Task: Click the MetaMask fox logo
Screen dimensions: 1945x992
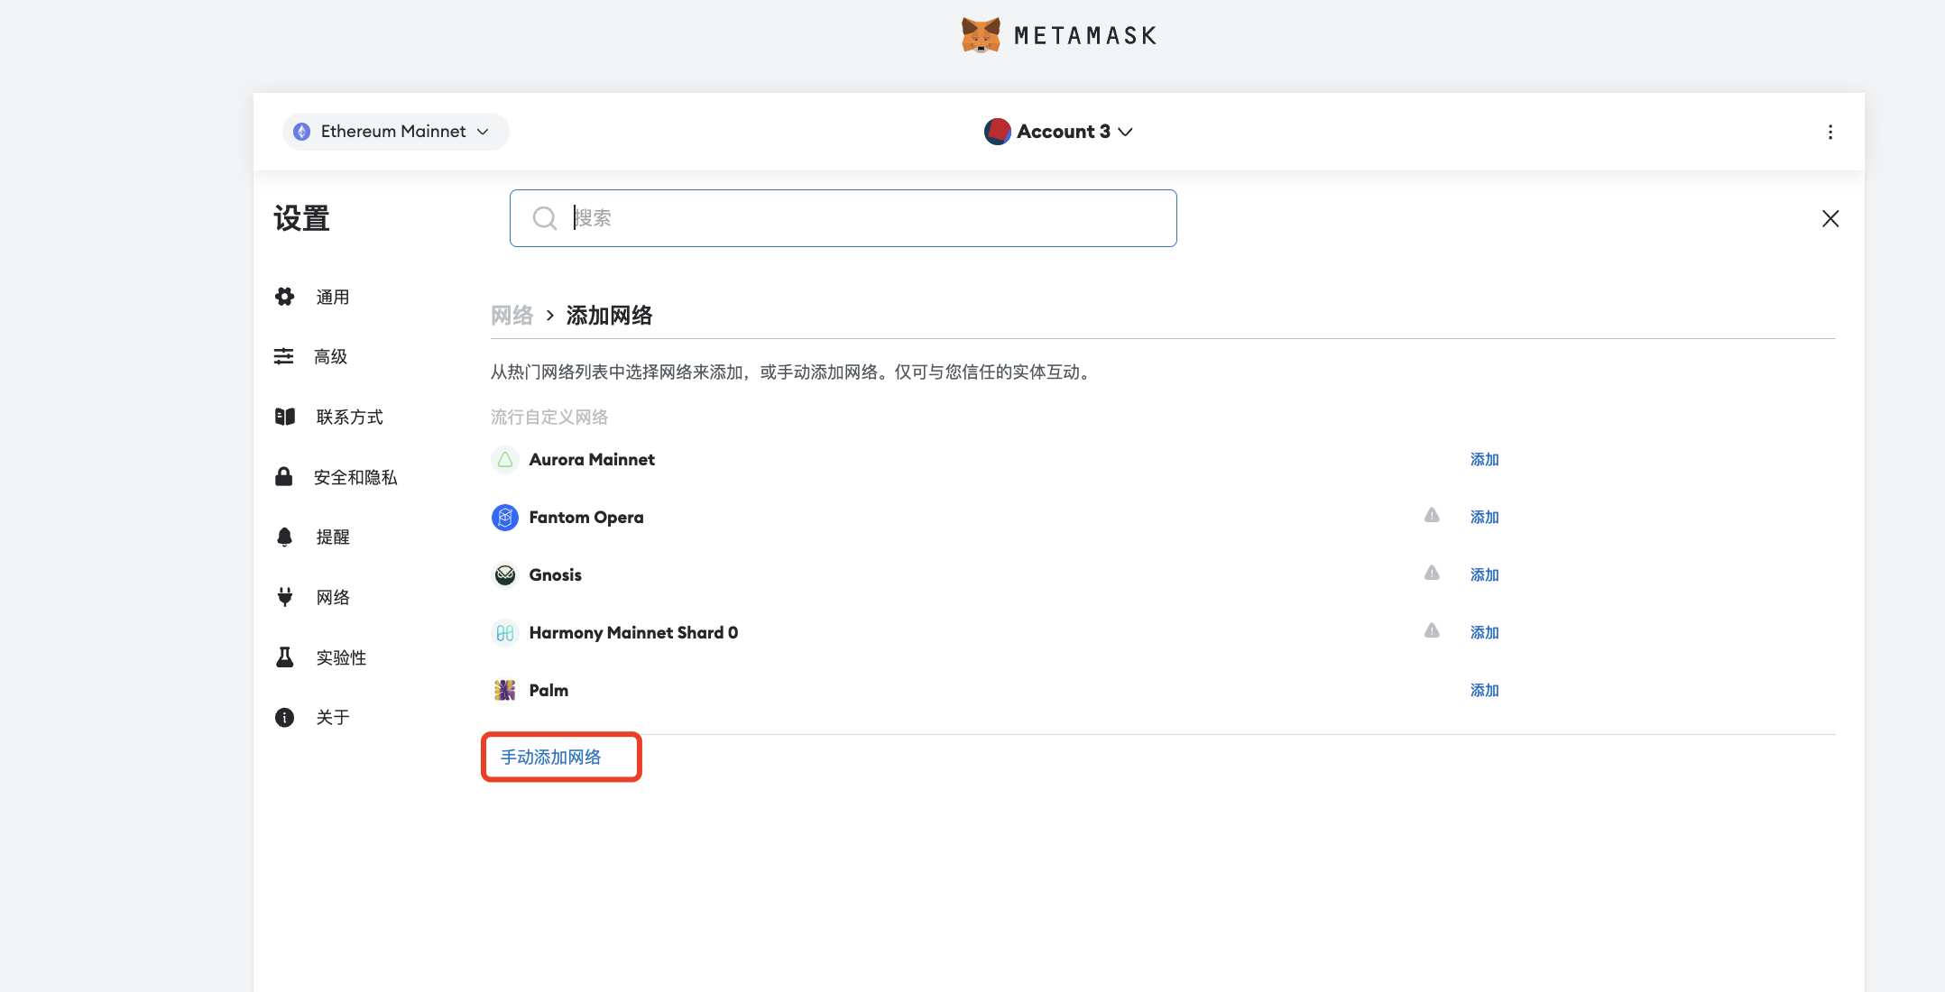Action: [x=981, y=35]
